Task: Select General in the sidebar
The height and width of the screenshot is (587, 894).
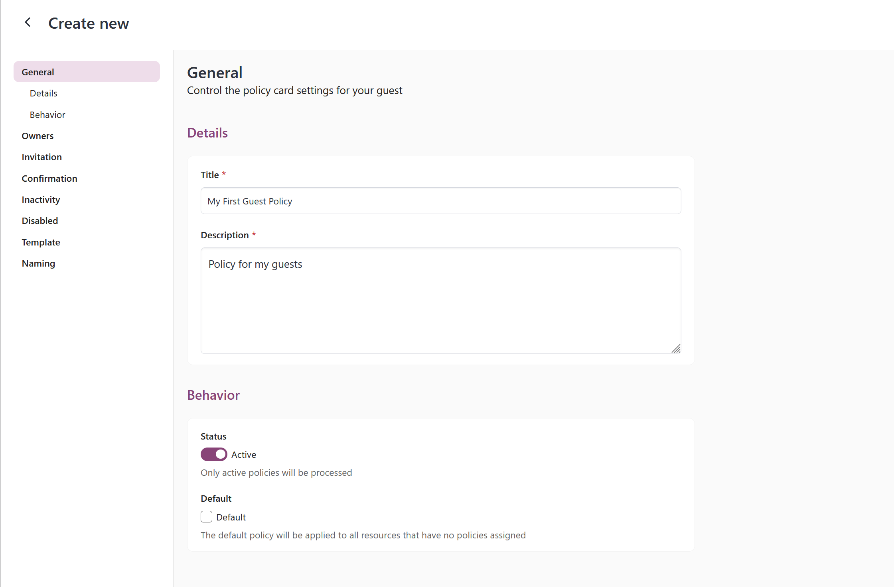Action: (x=37, y=72)
